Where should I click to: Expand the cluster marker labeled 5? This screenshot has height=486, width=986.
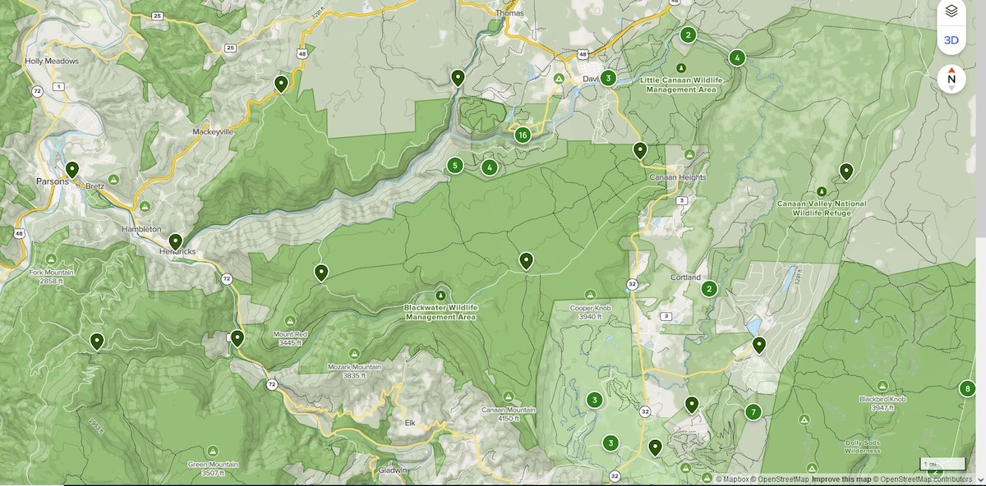455,166
